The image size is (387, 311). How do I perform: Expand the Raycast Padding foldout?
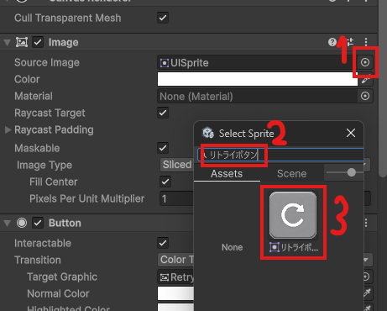(x=8, y=129)
